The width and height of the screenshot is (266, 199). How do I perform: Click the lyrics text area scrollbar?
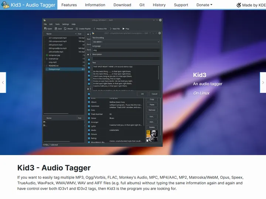point(158,73)
